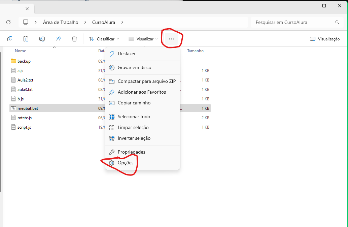Click the meubat.bat batch file icon
The width and height of the screenshot is (348, 227).
(13, 108)
